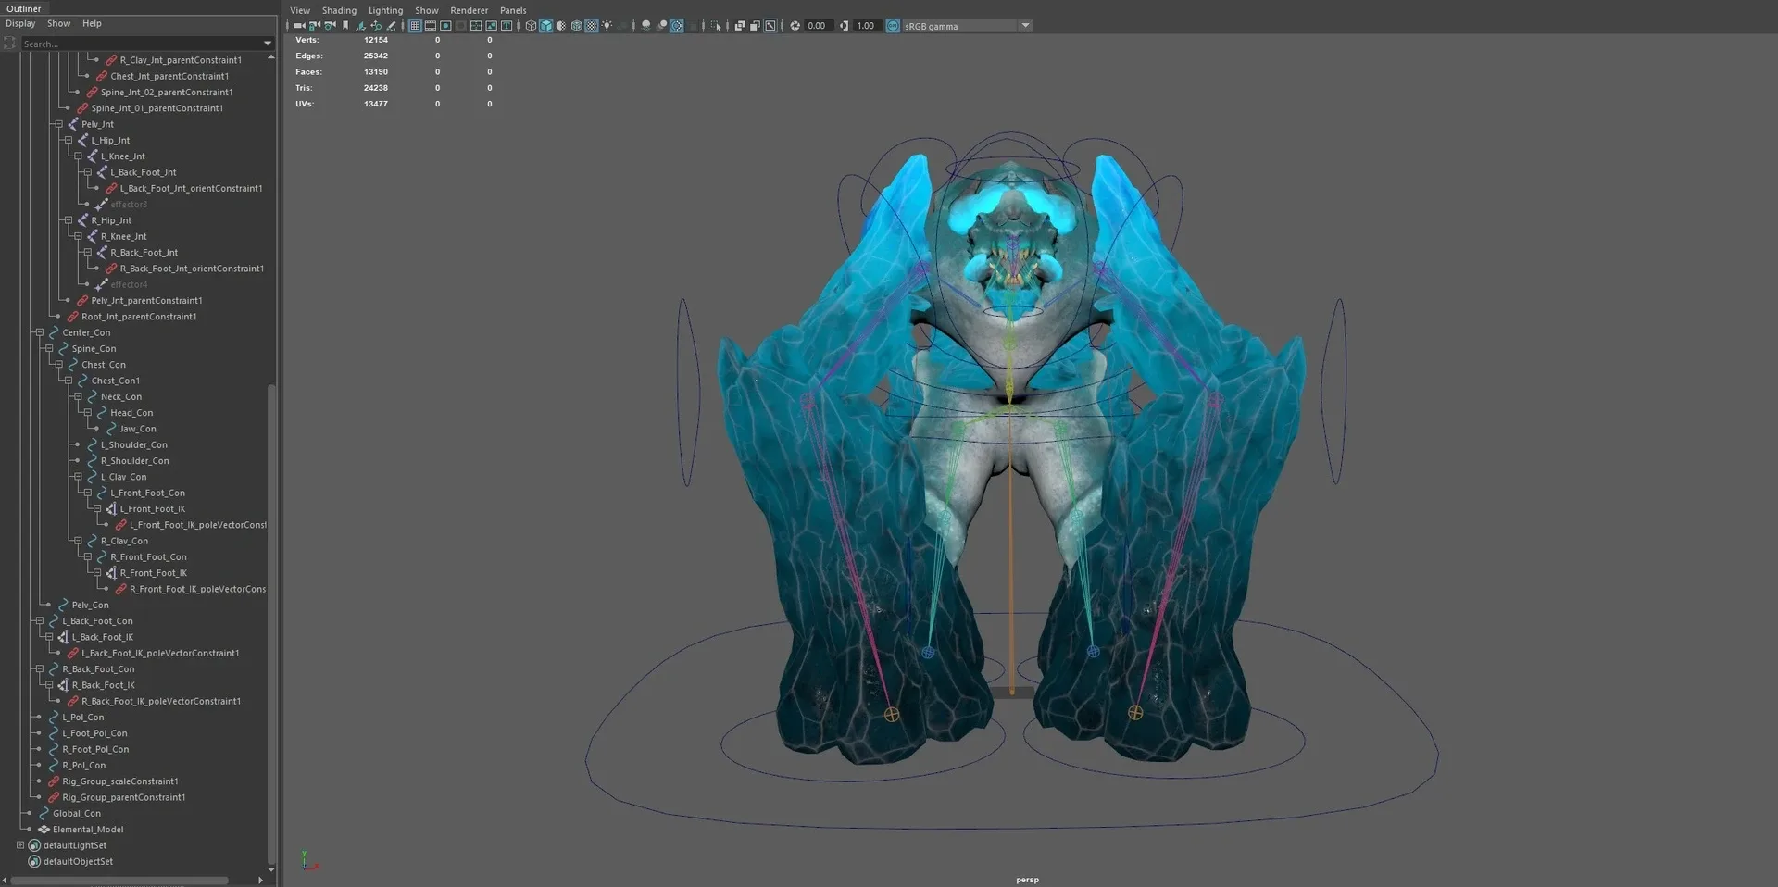Open the sRGB gamma color management dropdown

coord(1025,25)
